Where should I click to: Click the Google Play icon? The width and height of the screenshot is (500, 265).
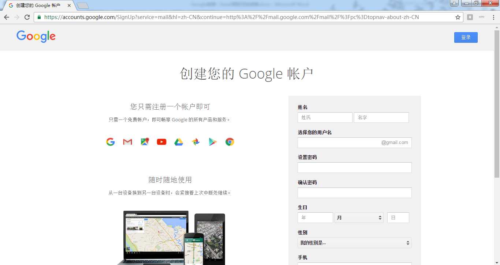[x=213, y=142]
